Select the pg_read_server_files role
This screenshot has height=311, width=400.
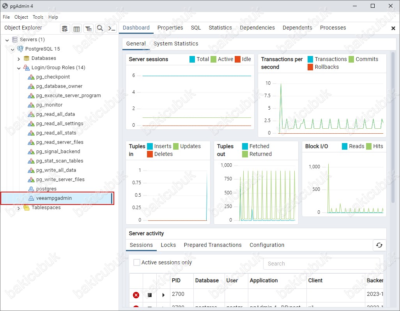click(x=60, y=142)
